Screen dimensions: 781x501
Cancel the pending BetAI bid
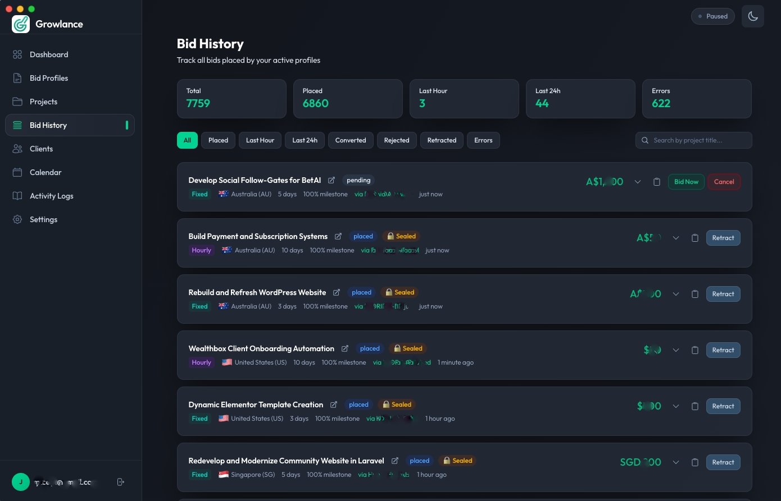click(x=724, y=182)
